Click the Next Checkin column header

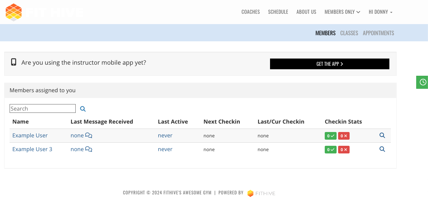click(x=221, y=122)
